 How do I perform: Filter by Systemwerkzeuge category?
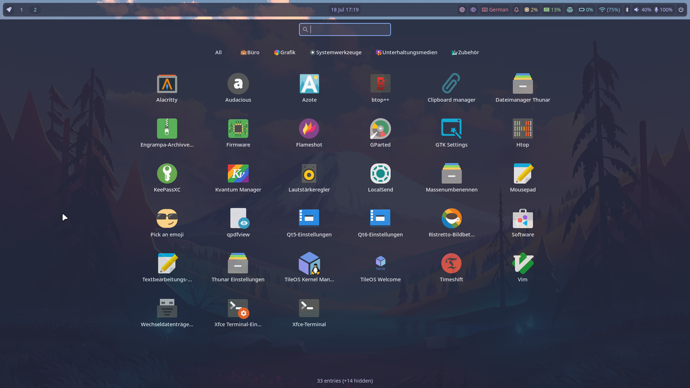[336, 52]
